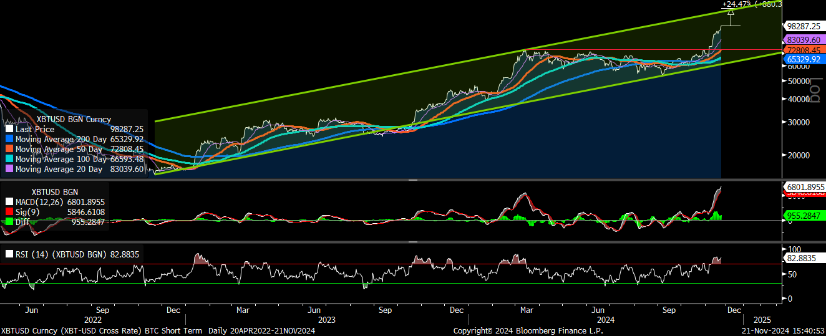This screenshot has height=336, width=826.
Task: Click the teal 100 Day average swatch
Action: [9, 159]
